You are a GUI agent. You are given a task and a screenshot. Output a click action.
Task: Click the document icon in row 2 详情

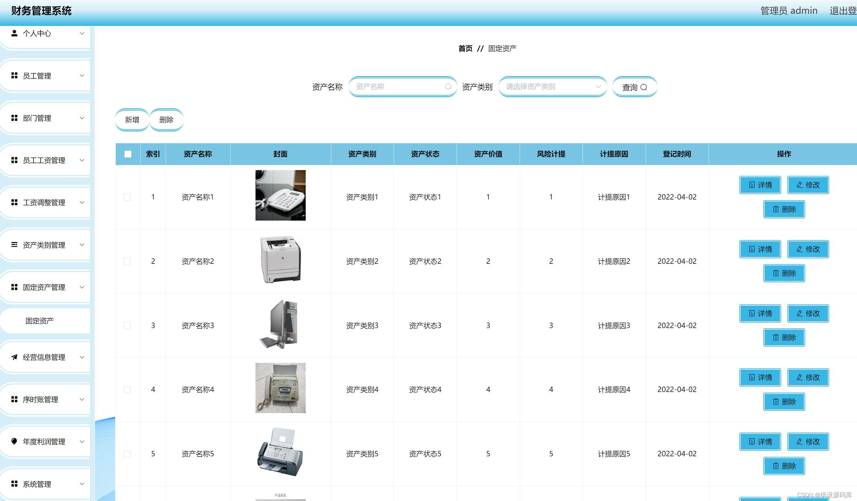752,249
